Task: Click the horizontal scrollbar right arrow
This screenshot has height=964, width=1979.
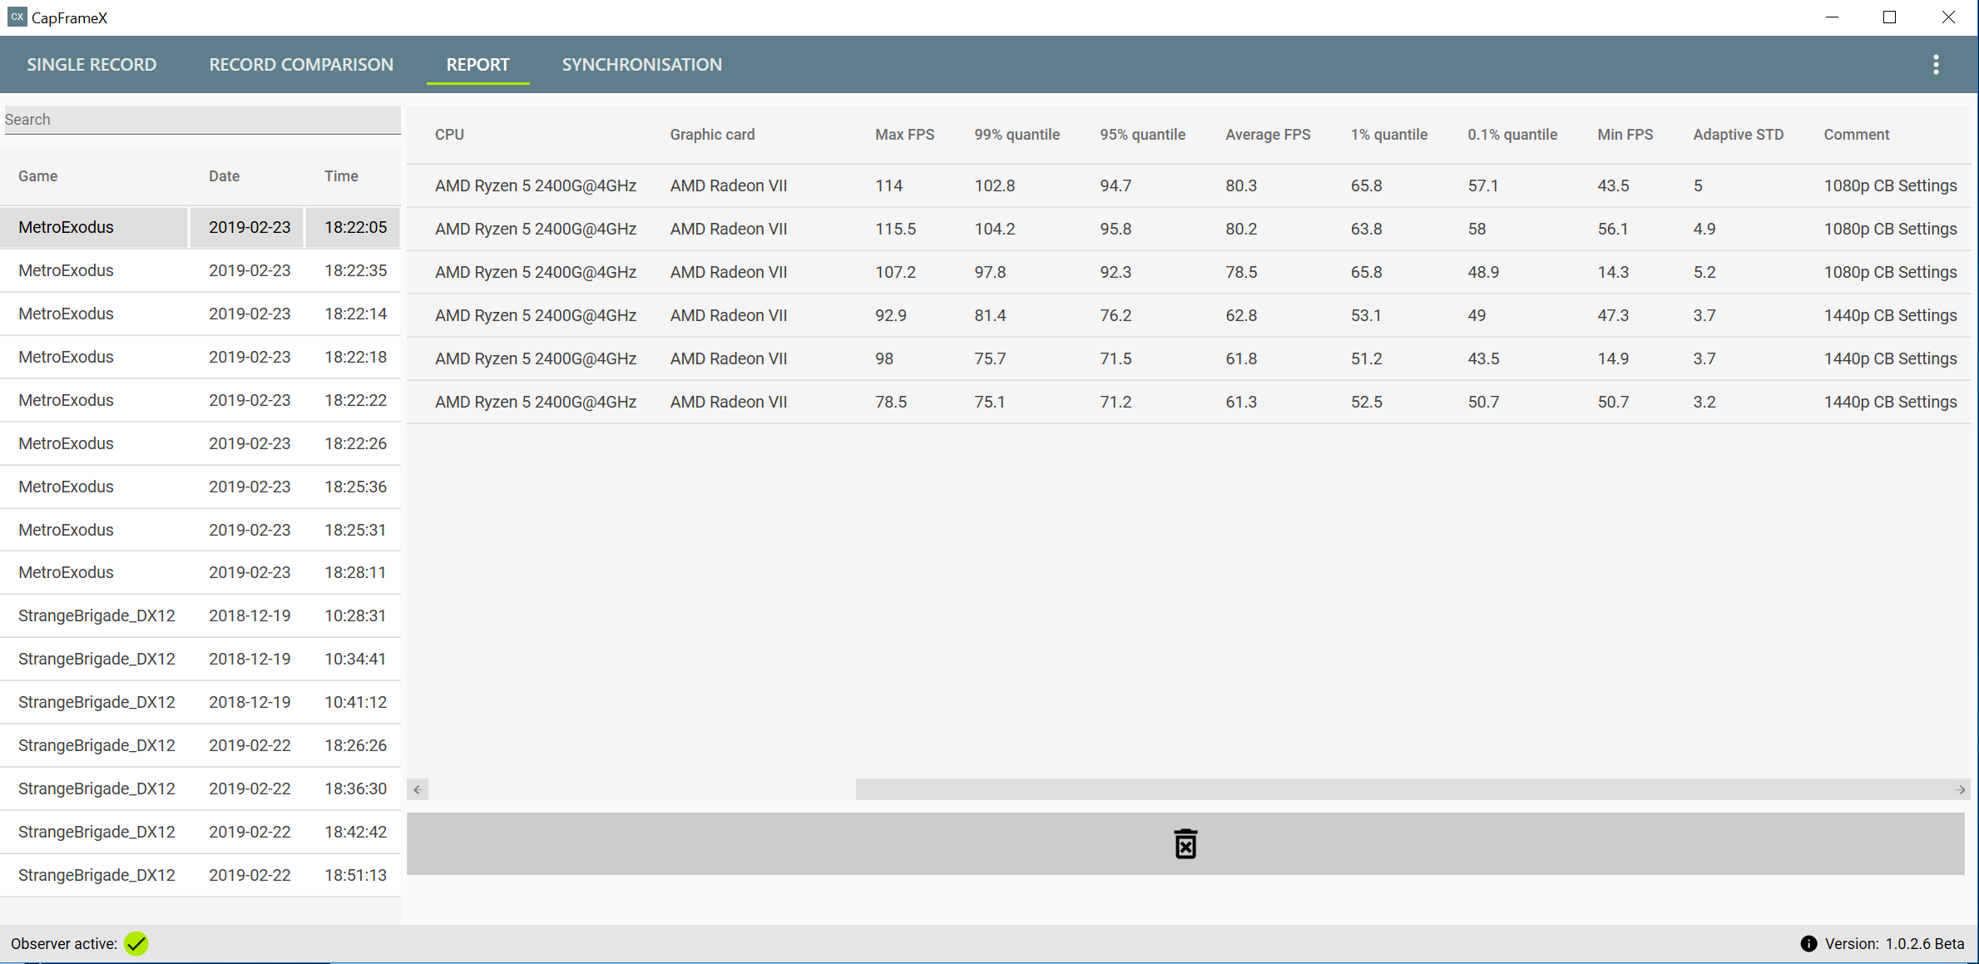Action: click(x=1961, y=789)
